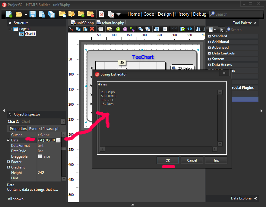Viewport: 266px width, 207px height.
Task: Select Chart1 in the Structure tree
Action: (x=30, y=34)
